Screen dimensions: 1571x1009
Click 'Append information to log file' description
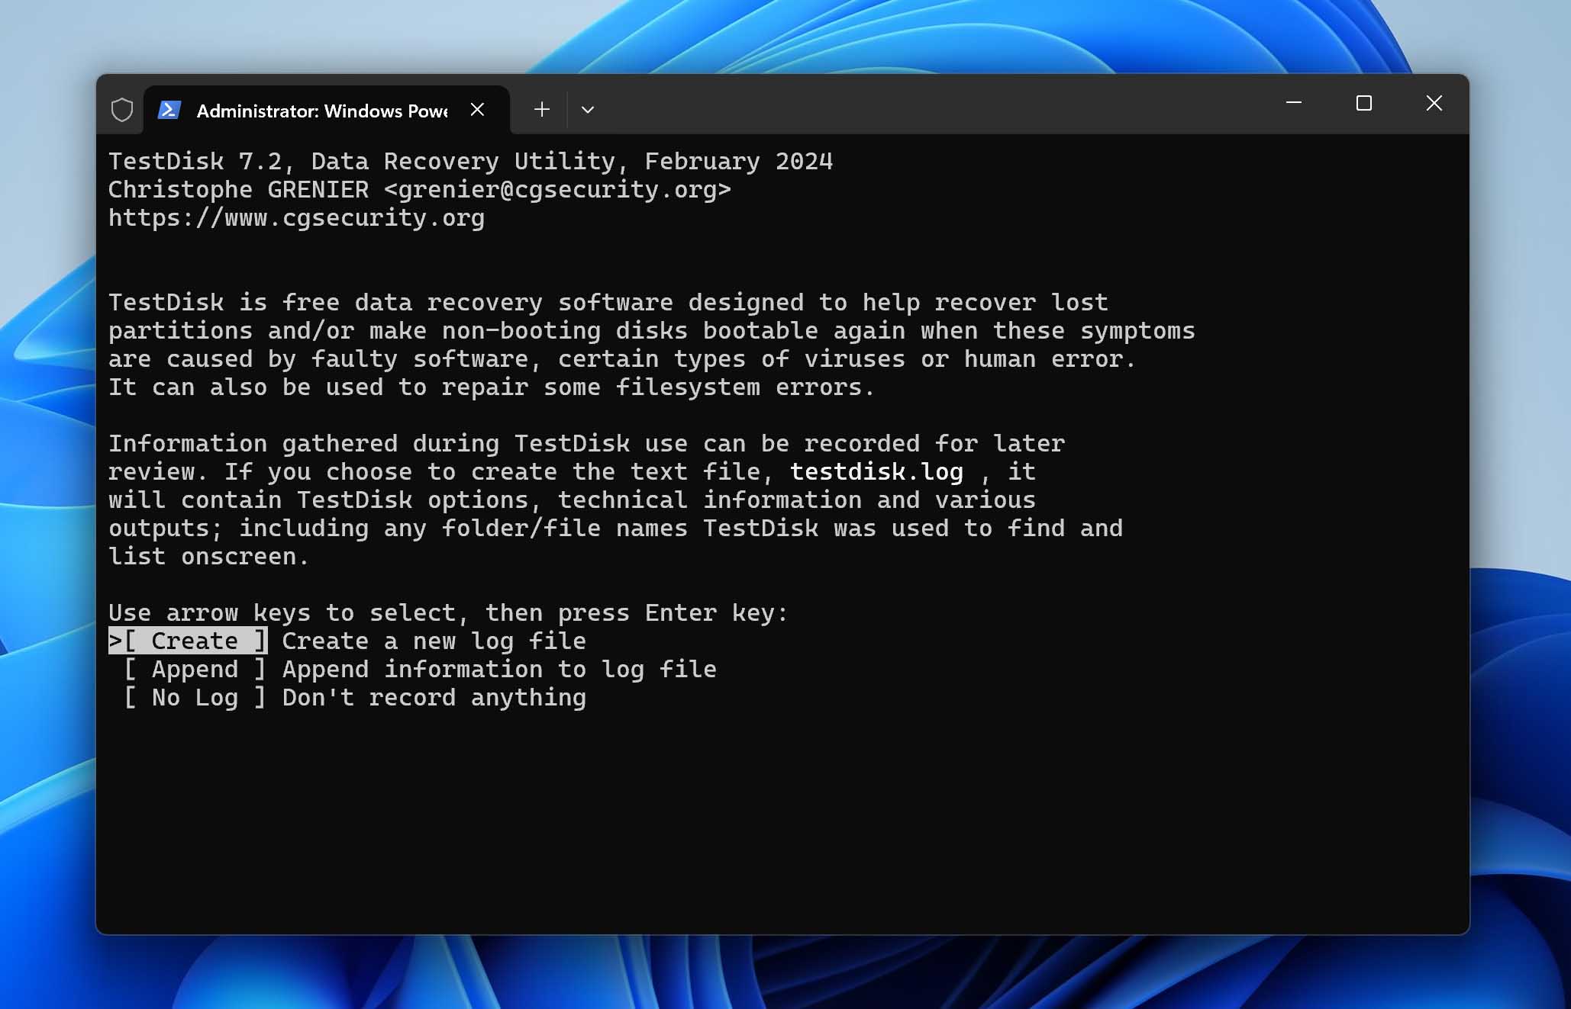click(x=499, y=670)
